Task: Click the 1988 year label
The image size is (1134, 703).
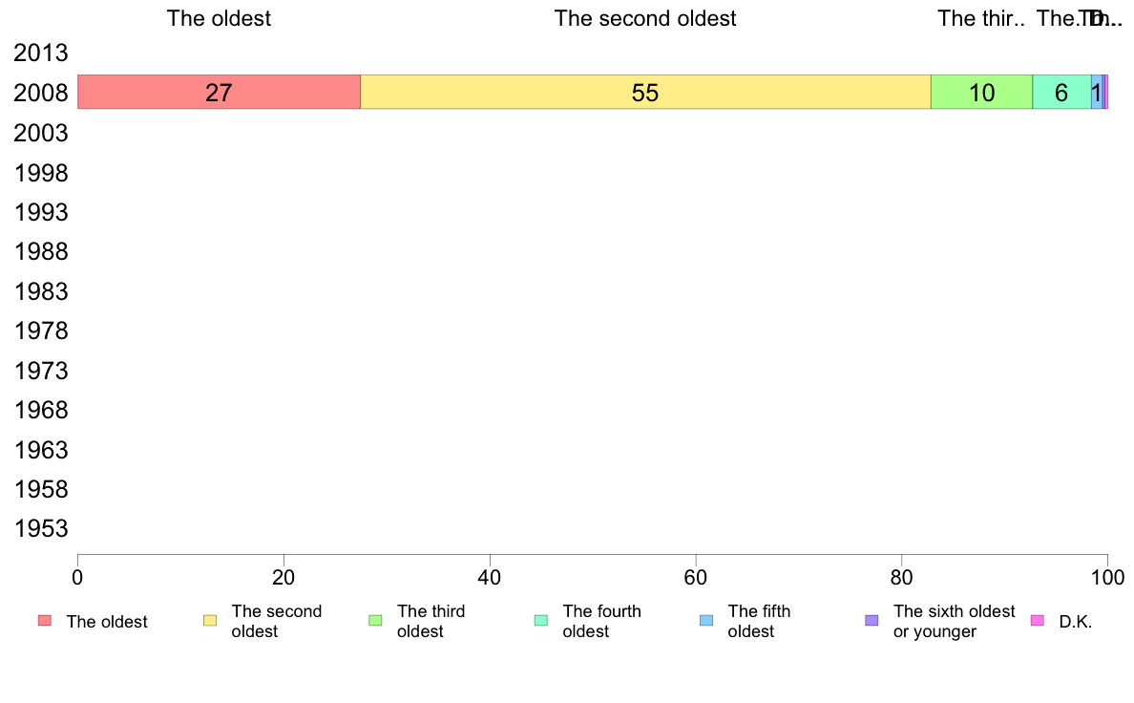Action: pyautogui.click(x=41, y=251)
